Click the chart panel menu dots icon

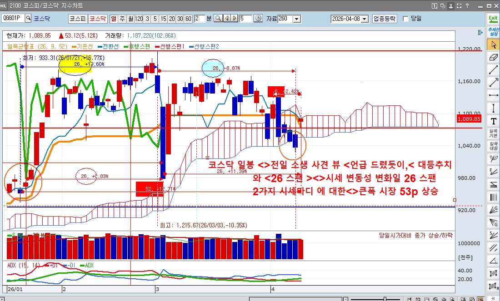point(480,33)
